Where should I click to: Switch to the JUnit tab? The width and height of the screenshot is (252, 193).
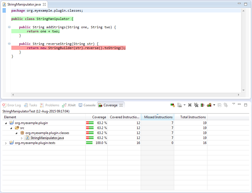(x=69, y=105)
